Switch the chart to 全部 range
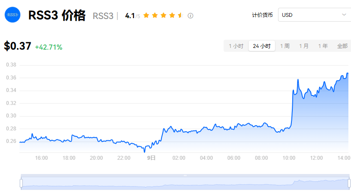The image size is (351, 193). [342, 46]
